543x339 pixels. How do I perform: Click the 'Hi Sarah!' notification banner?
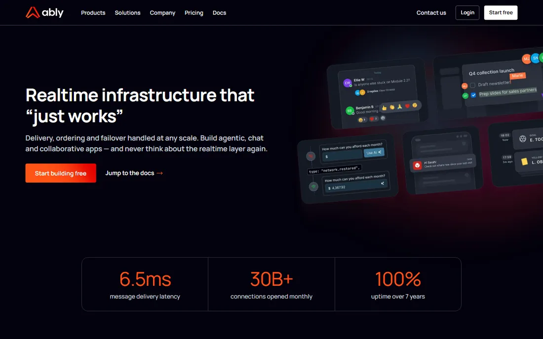(443, 163)
